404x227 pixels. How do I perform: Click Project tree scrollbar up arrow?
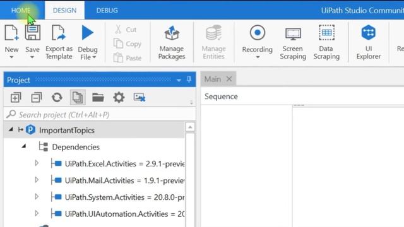coord(190,127)
